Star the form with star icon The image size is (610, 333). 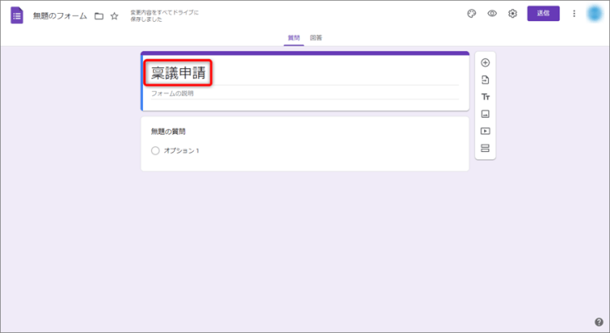pyautogui.click(x=115, y=15)
